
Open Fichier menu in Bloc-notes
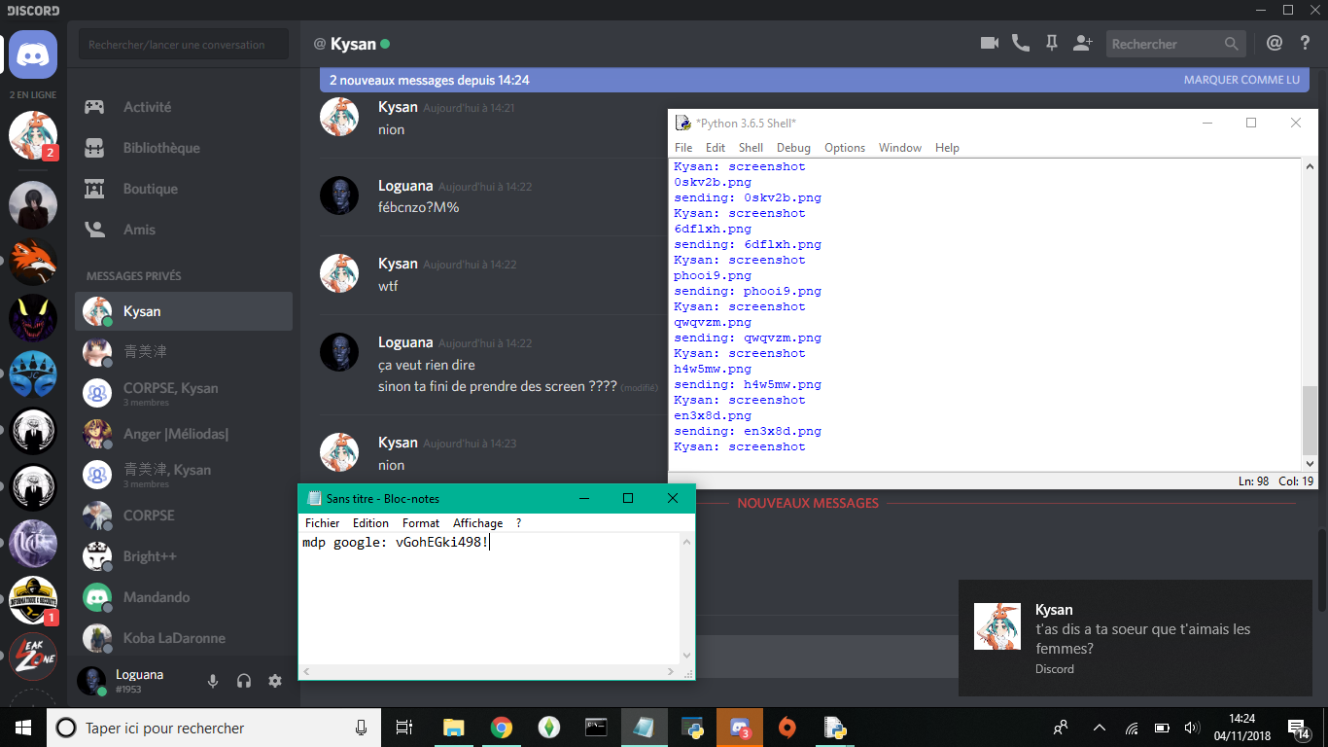(x=323, y=523)
